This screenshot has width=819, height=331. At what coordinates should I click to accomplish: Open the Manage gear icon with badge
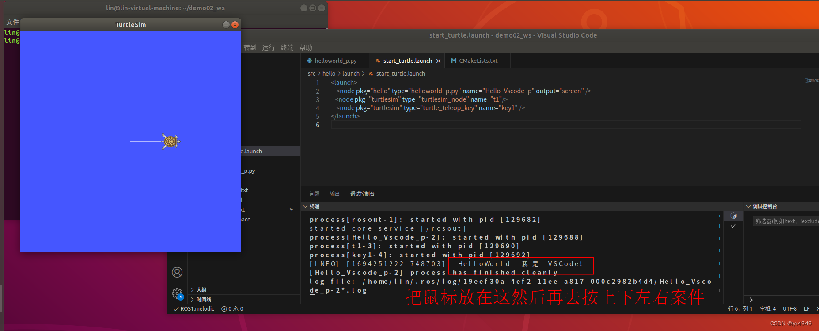178,293
